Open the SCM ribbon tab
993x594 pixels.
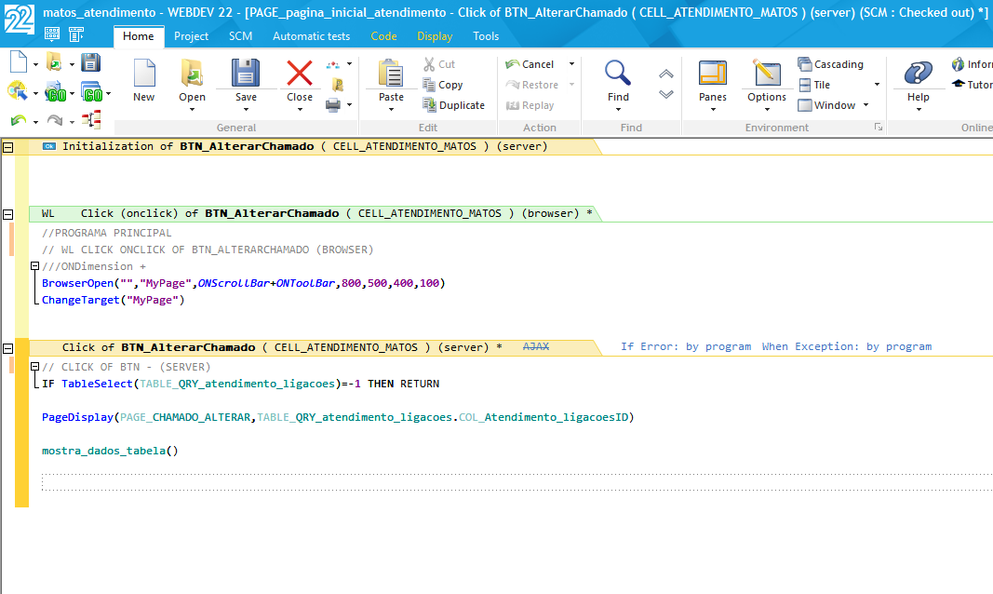240,36
